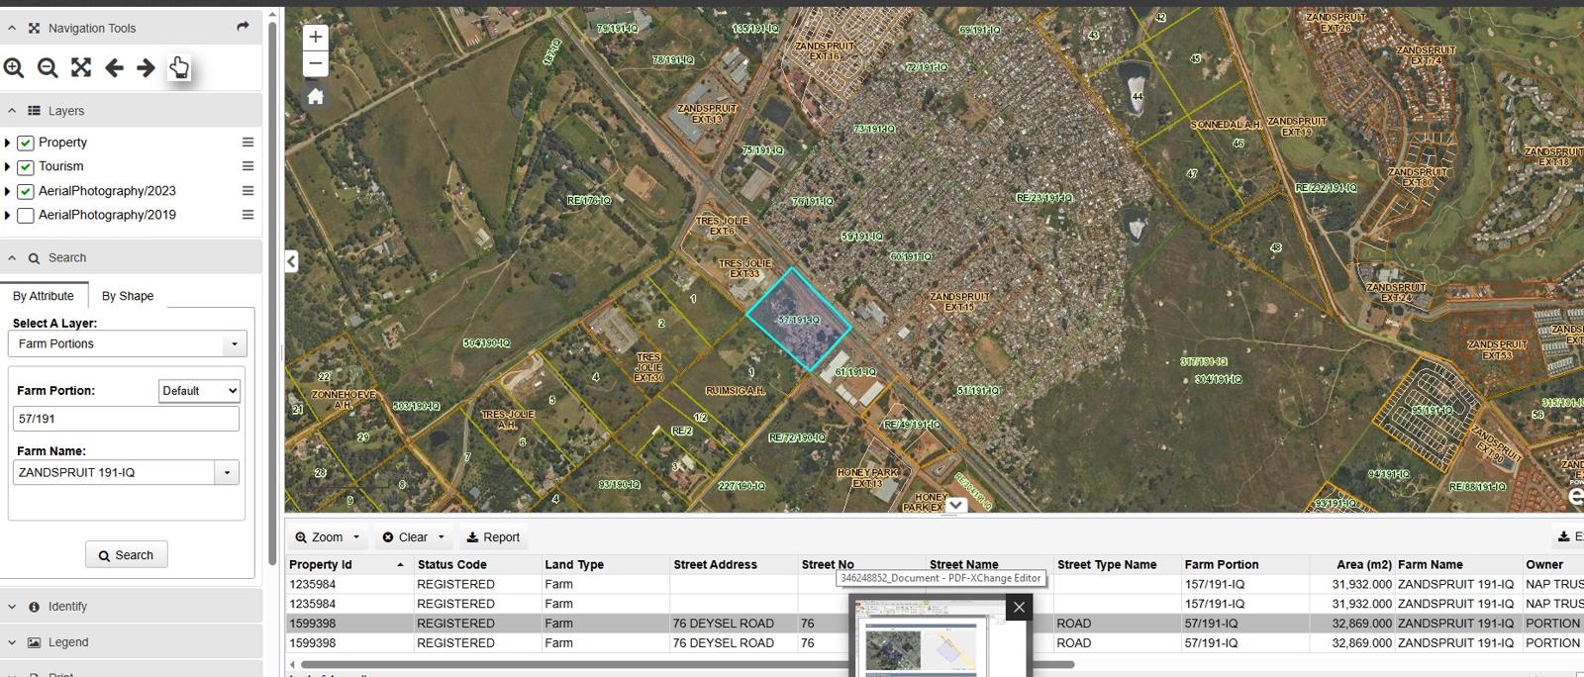Select the zoom out magnifier tool
The image size is (1584, 677).
48,67
